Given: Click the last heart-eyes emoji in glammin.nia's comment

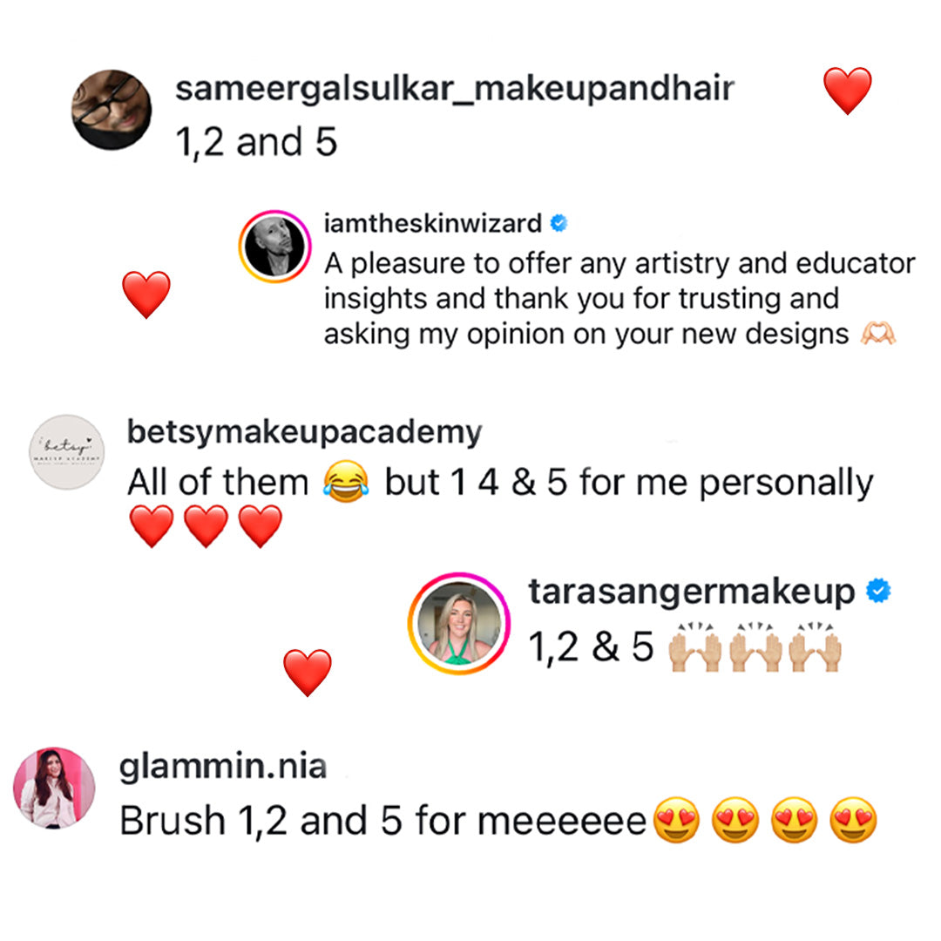Looking at the screenshot, I should [x=851, y=821].
